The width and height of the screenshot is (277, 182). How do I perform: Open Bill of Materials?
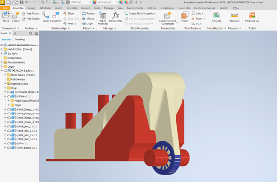[102, 18]
